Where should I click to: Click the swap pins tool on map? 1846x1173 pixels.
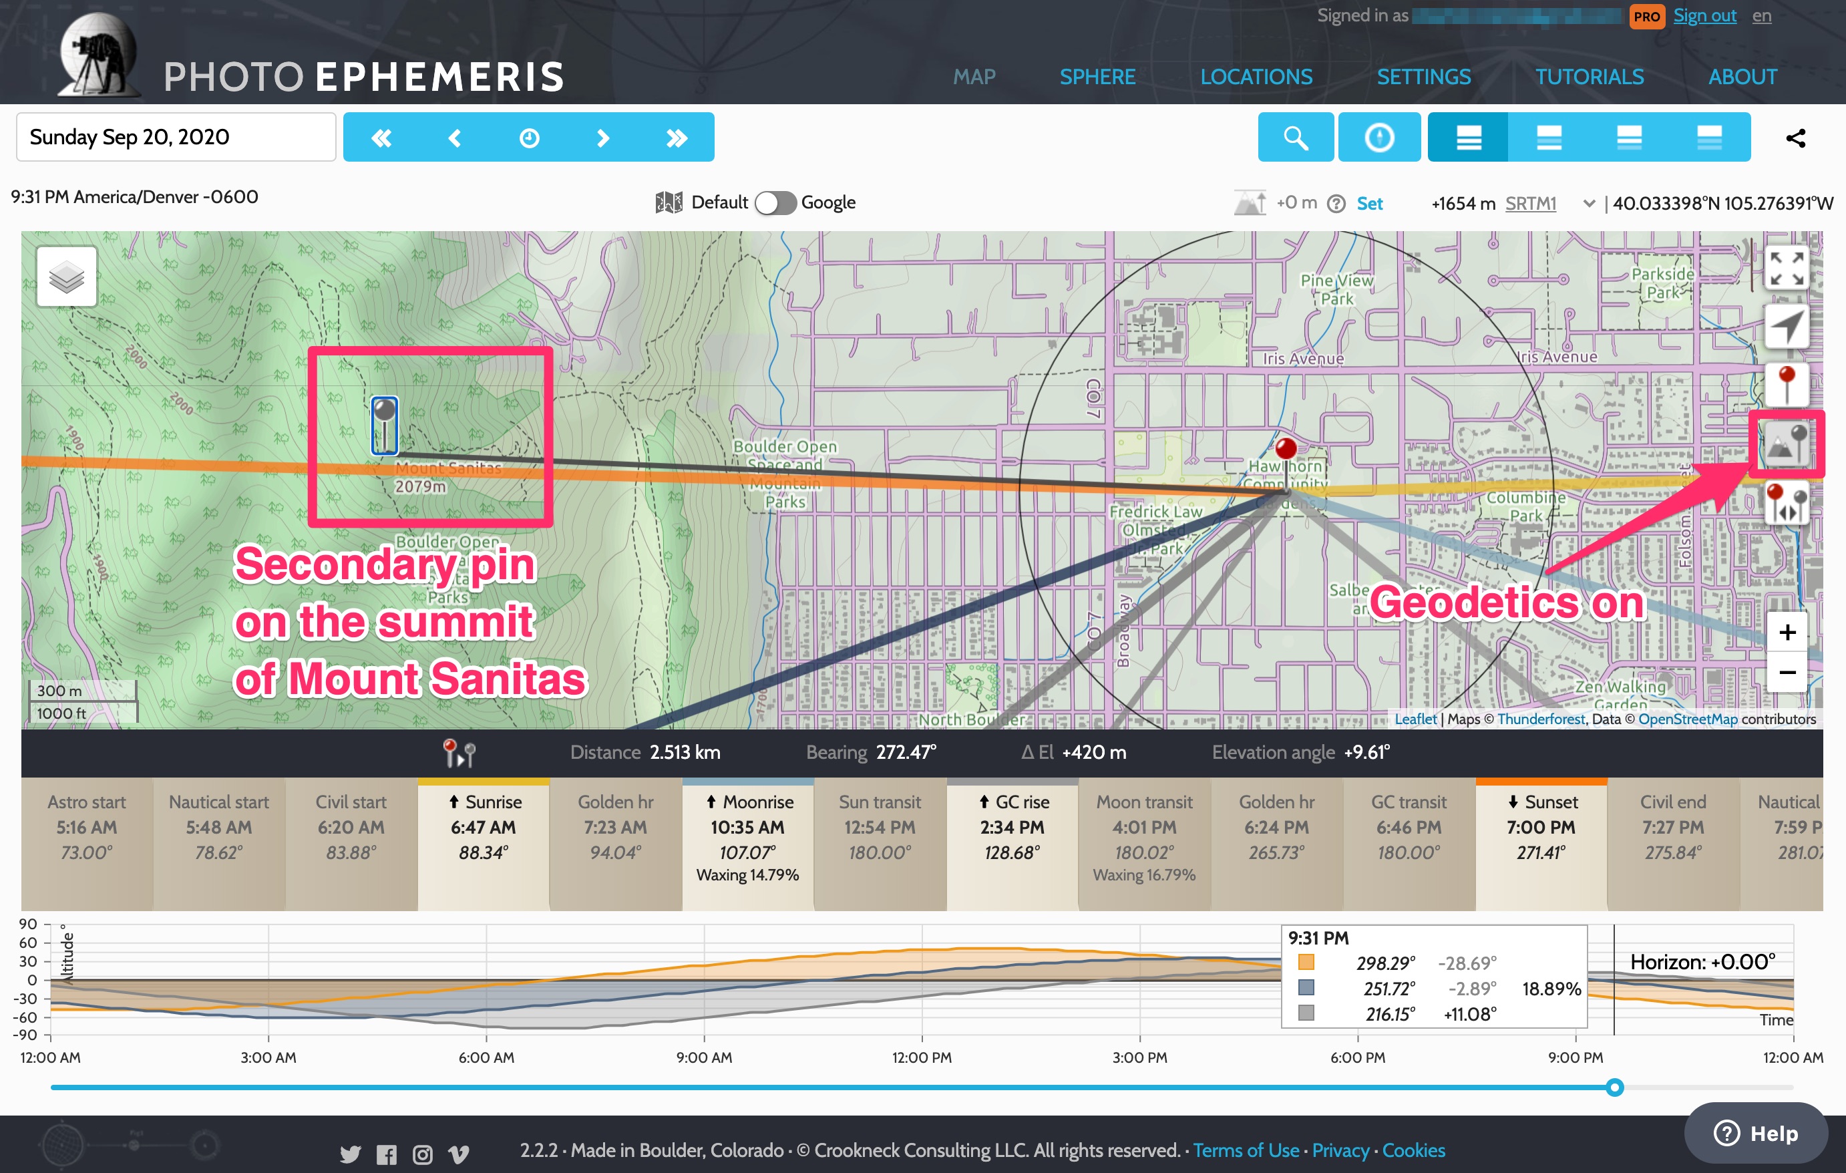pyautogui.click(x=1787, y=504)
